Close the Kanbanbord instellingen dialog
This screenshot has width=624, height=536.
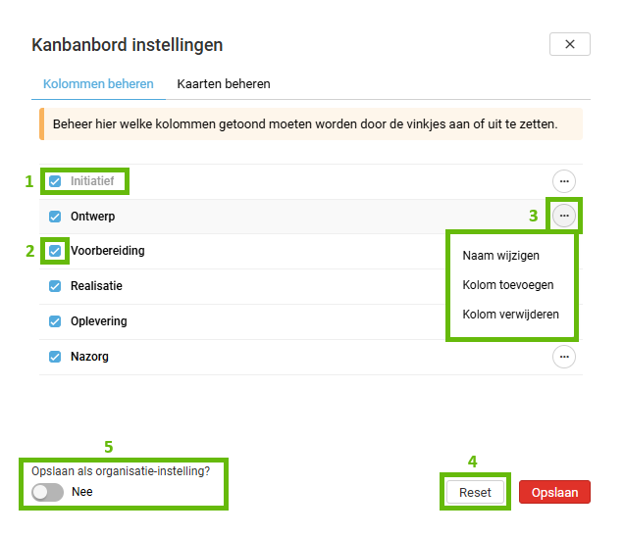point(569,44)
